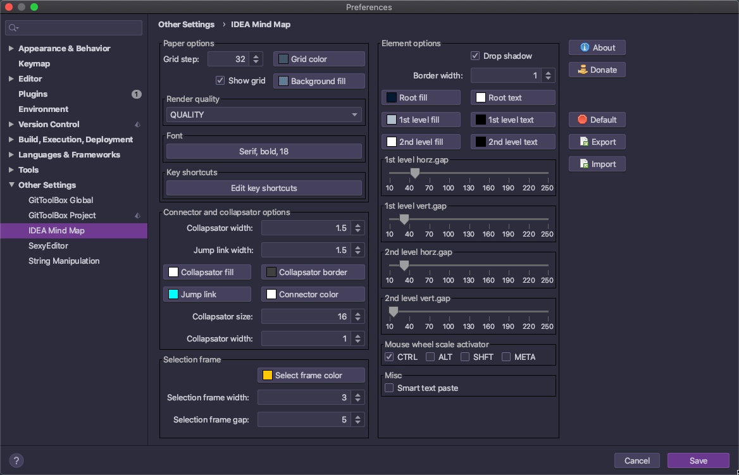Pick the Select frame color
The height and width of the screenshot is (475, 739).
point(311,376)
